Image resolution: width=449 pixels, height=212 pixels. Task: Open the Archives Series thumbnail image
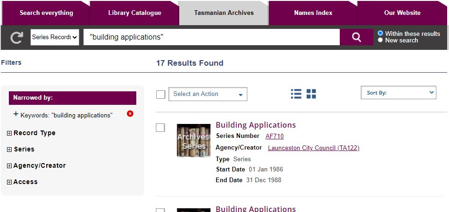(x=193, y=140)
